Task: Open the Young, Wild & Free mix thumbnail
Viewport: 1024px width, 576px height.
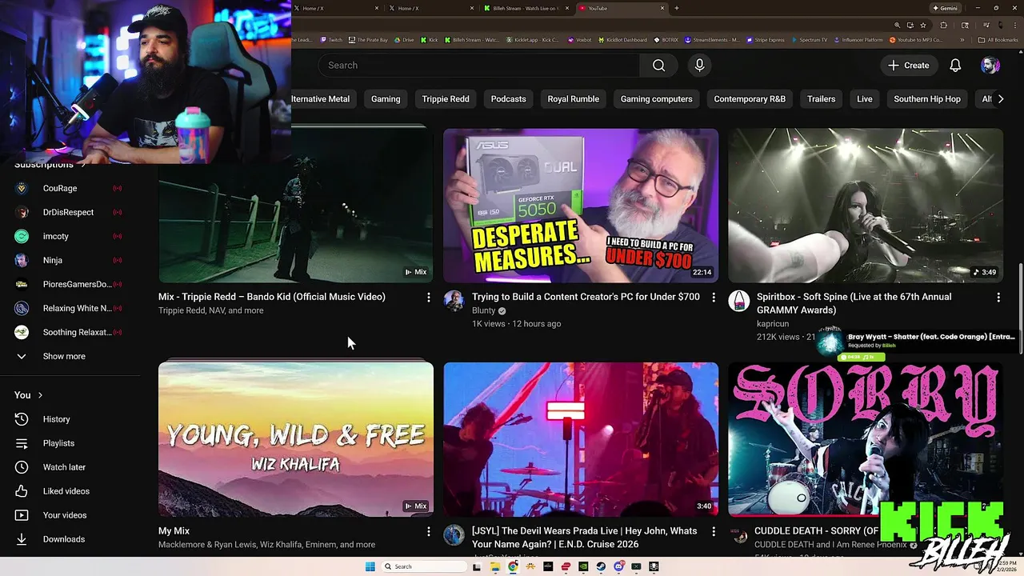Action: tap(296, 439)
